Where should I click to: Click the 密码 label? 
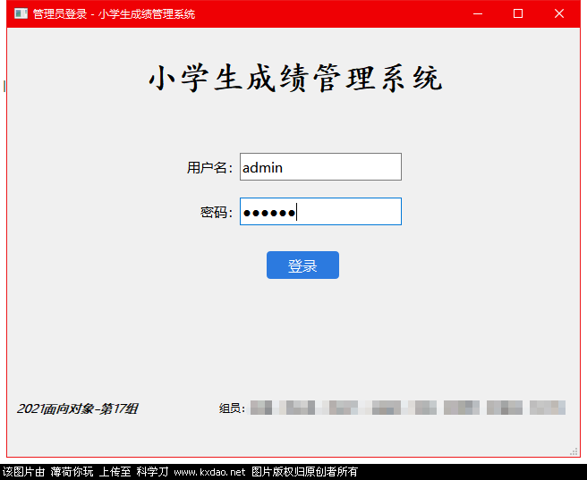(217, 213)
